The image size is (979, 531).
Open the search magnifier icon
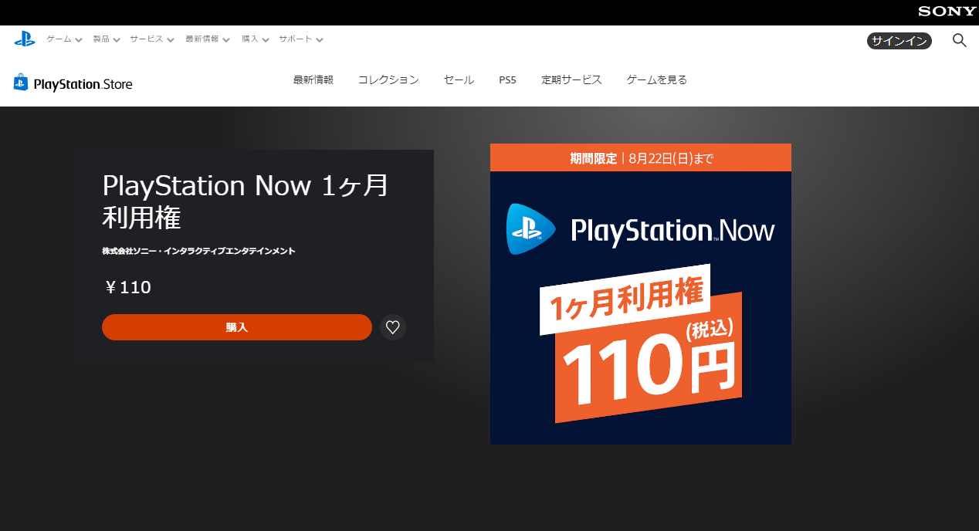[x=959, y=40]
